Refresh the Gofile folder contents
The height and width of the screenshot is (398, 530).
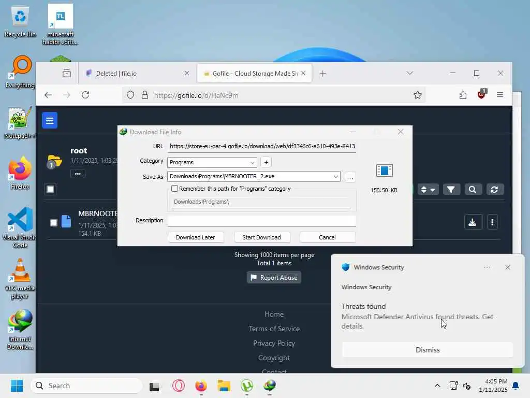pos(494,190)
